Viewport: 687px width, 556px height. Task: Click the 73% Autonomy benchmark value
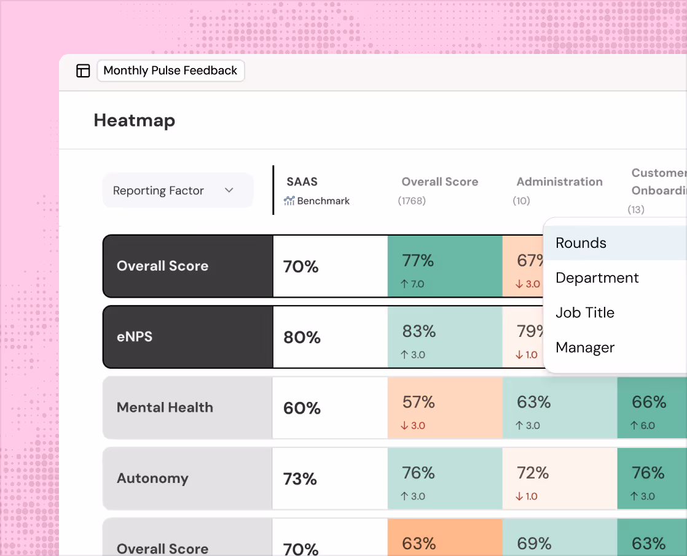point(300,479)
